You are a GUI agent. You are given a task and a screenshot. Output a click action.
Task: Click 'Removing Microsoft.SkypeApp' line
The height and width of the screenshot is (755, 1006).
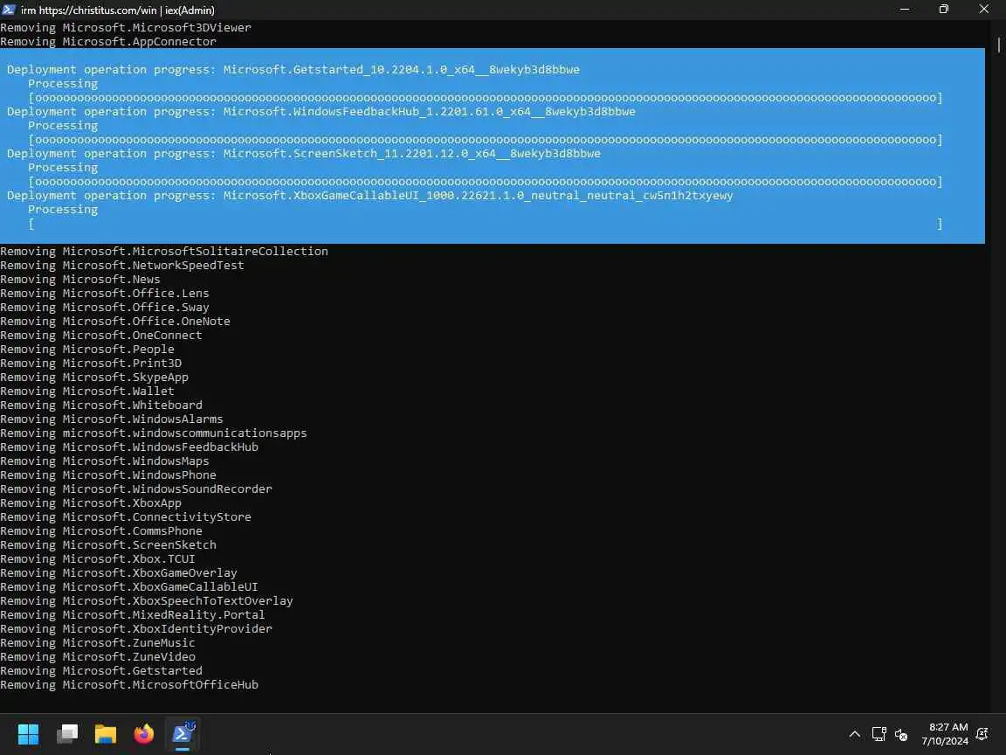94,377
